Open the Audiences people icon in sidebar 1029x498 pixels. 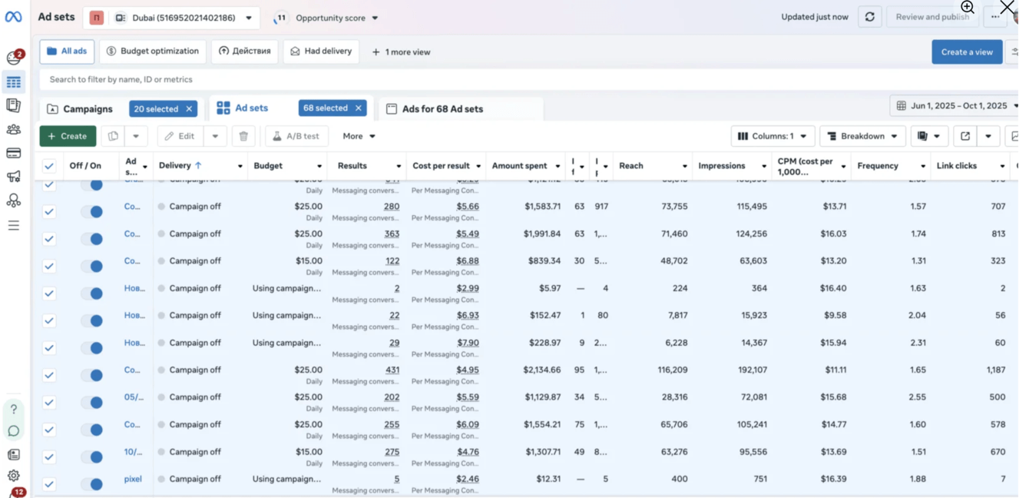coord(13,129)
